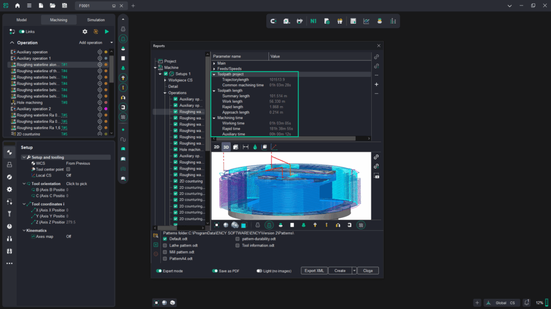
Task: Click the green add pattern plus icon
Action: pyautogui.click(x=156, y=244)
